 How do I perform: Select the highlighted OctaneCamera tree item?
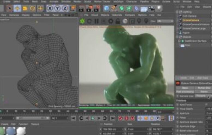[x=191, y=20]
